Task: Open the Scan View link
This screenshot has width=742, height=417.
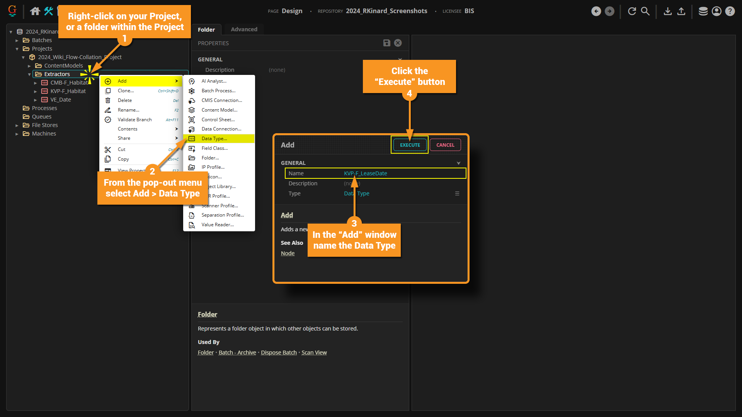Action: click(x=314, y=353)
